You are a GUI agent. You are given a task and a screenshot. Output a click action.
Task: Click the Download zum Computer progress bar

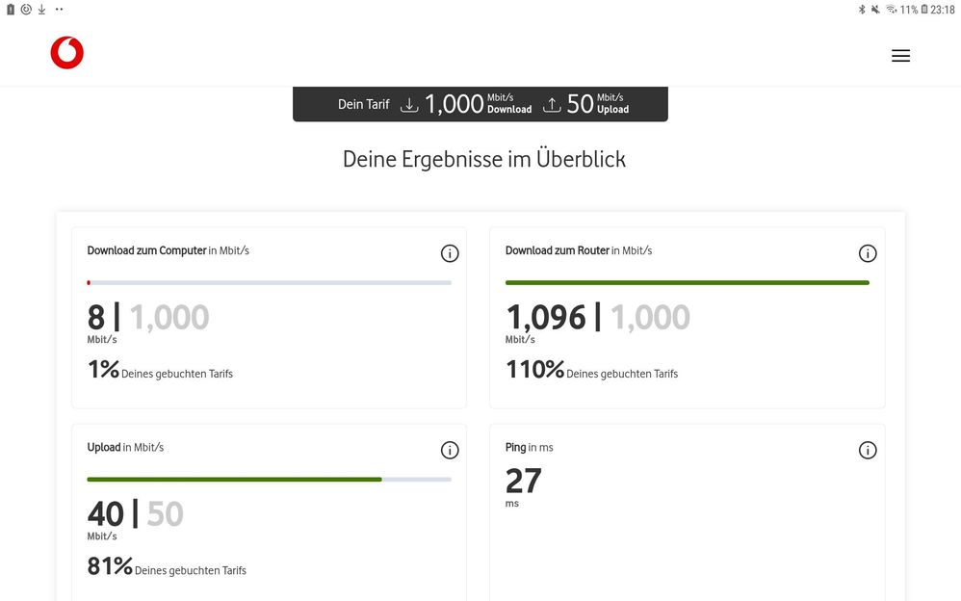(269, 282)
